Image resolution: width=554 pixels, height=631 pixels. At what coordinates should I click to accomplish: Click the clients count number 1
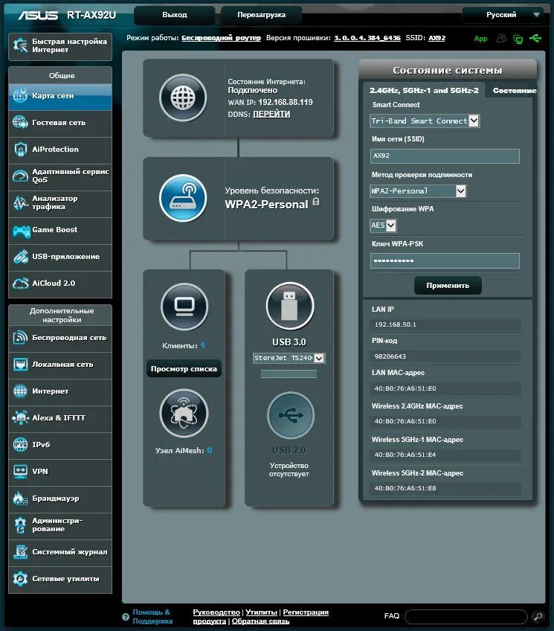coord(202,345)
